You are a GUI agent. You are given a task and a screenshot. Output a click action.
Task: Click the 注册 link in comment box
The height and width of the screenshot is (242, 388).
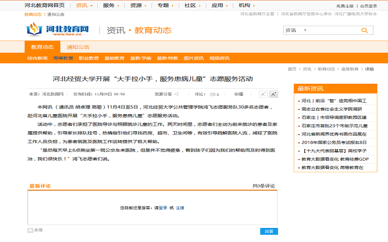(x=180, y=208)
